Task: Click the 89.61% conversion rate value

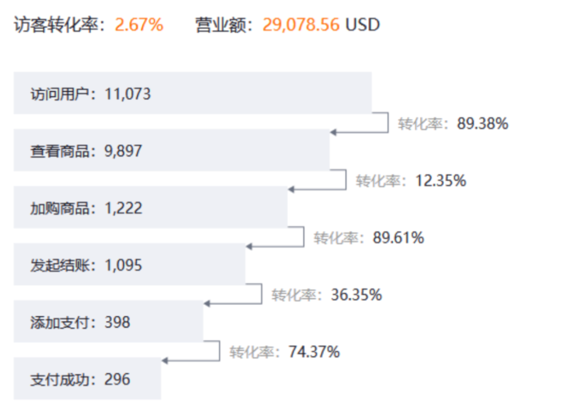Action: (x=398, y=238)
